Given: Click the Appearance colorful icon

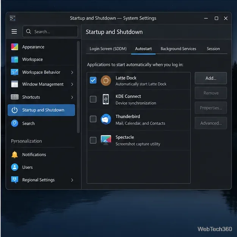Looking at the screenshot, I should click(x=14, y=47).
